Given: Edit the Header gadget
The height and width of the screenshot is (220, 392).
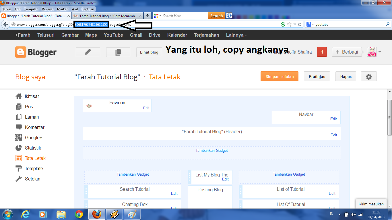Looking at the screenshot, I should coord(334,135).
